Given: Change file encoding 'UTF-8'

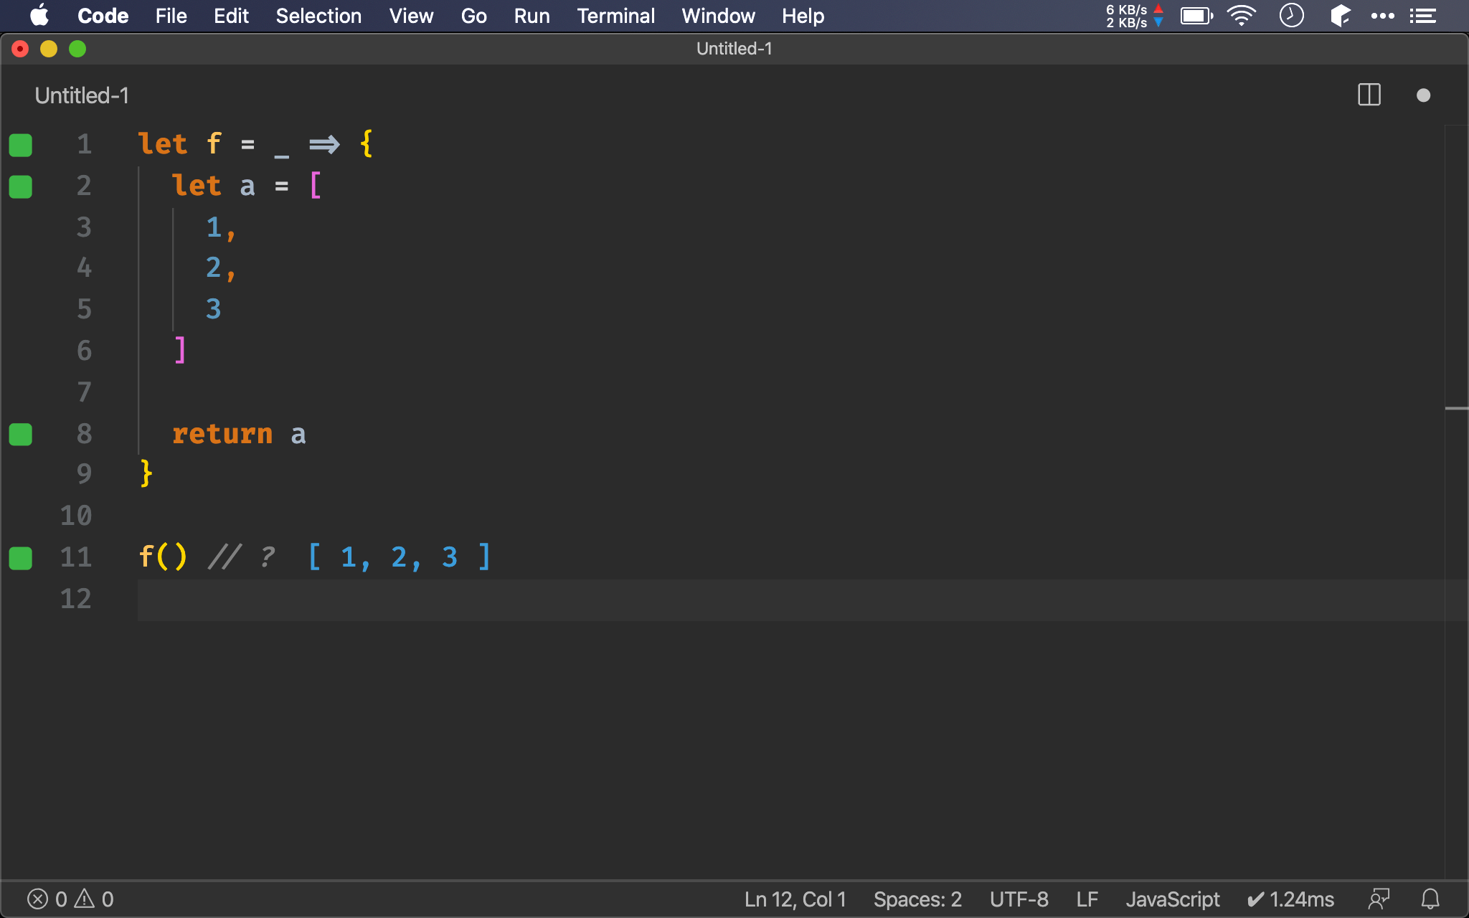Looking at the screenshot, I should [x=1019, y=899].
